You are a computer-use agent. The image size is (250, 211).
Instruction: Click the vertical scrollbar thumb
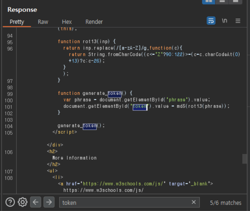point(244,159)
